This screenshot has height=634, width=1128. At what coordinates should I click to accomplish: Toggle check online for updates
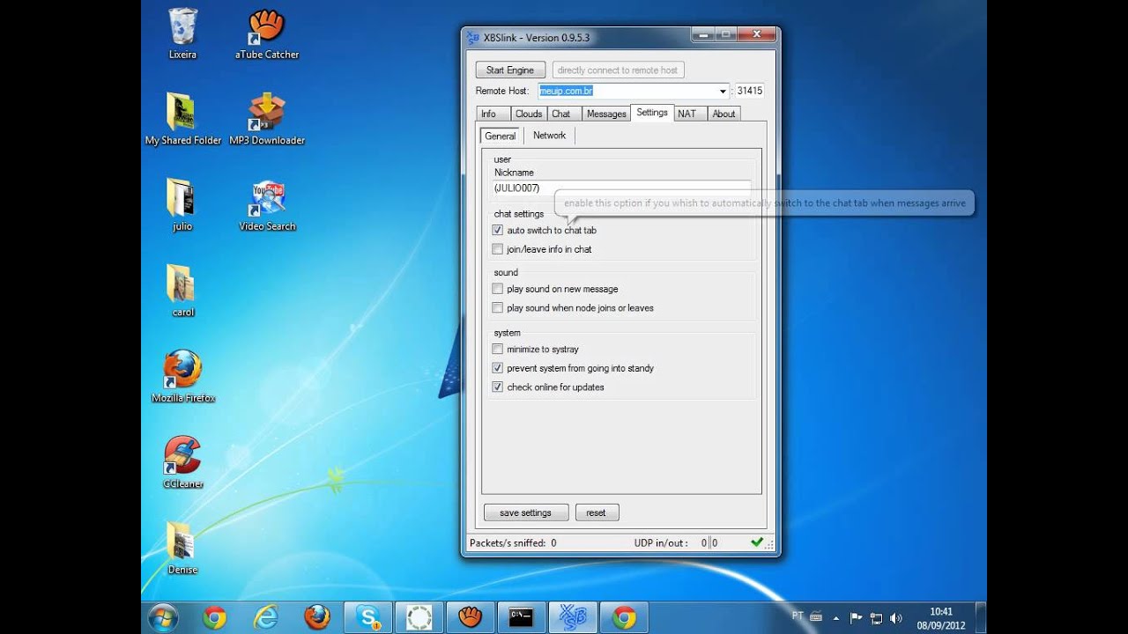pyautogui.click(x=498, y=387)
